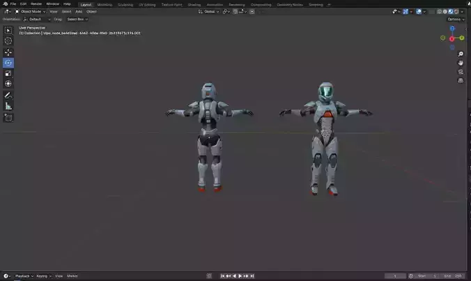Open the pivot point dropdown
Screen dimensions: 471x281
(226, 12)
